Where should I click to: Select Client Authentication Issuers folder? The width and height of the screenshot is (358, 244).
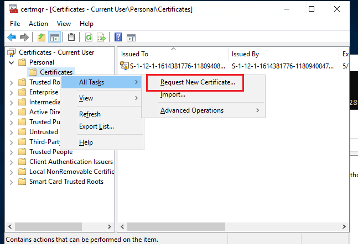tap(71, 162)
